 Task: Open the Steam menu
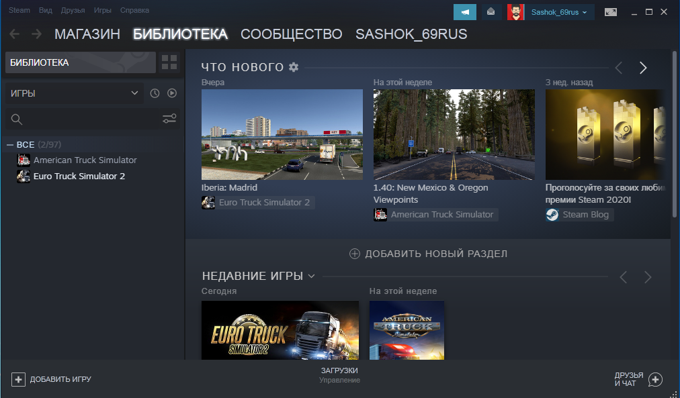(19, 10)
